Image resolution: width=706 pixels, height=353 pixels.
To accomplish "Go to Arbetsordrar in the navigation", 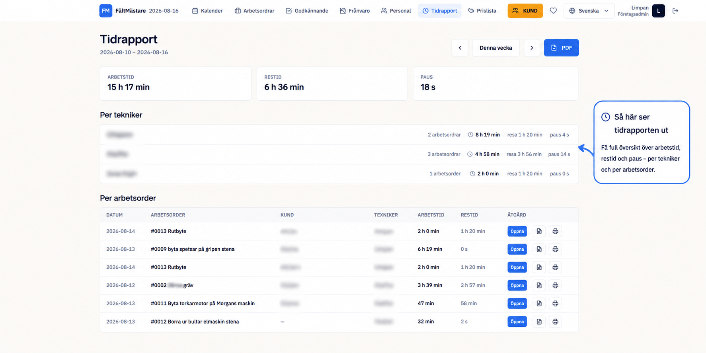I will 254,11.
